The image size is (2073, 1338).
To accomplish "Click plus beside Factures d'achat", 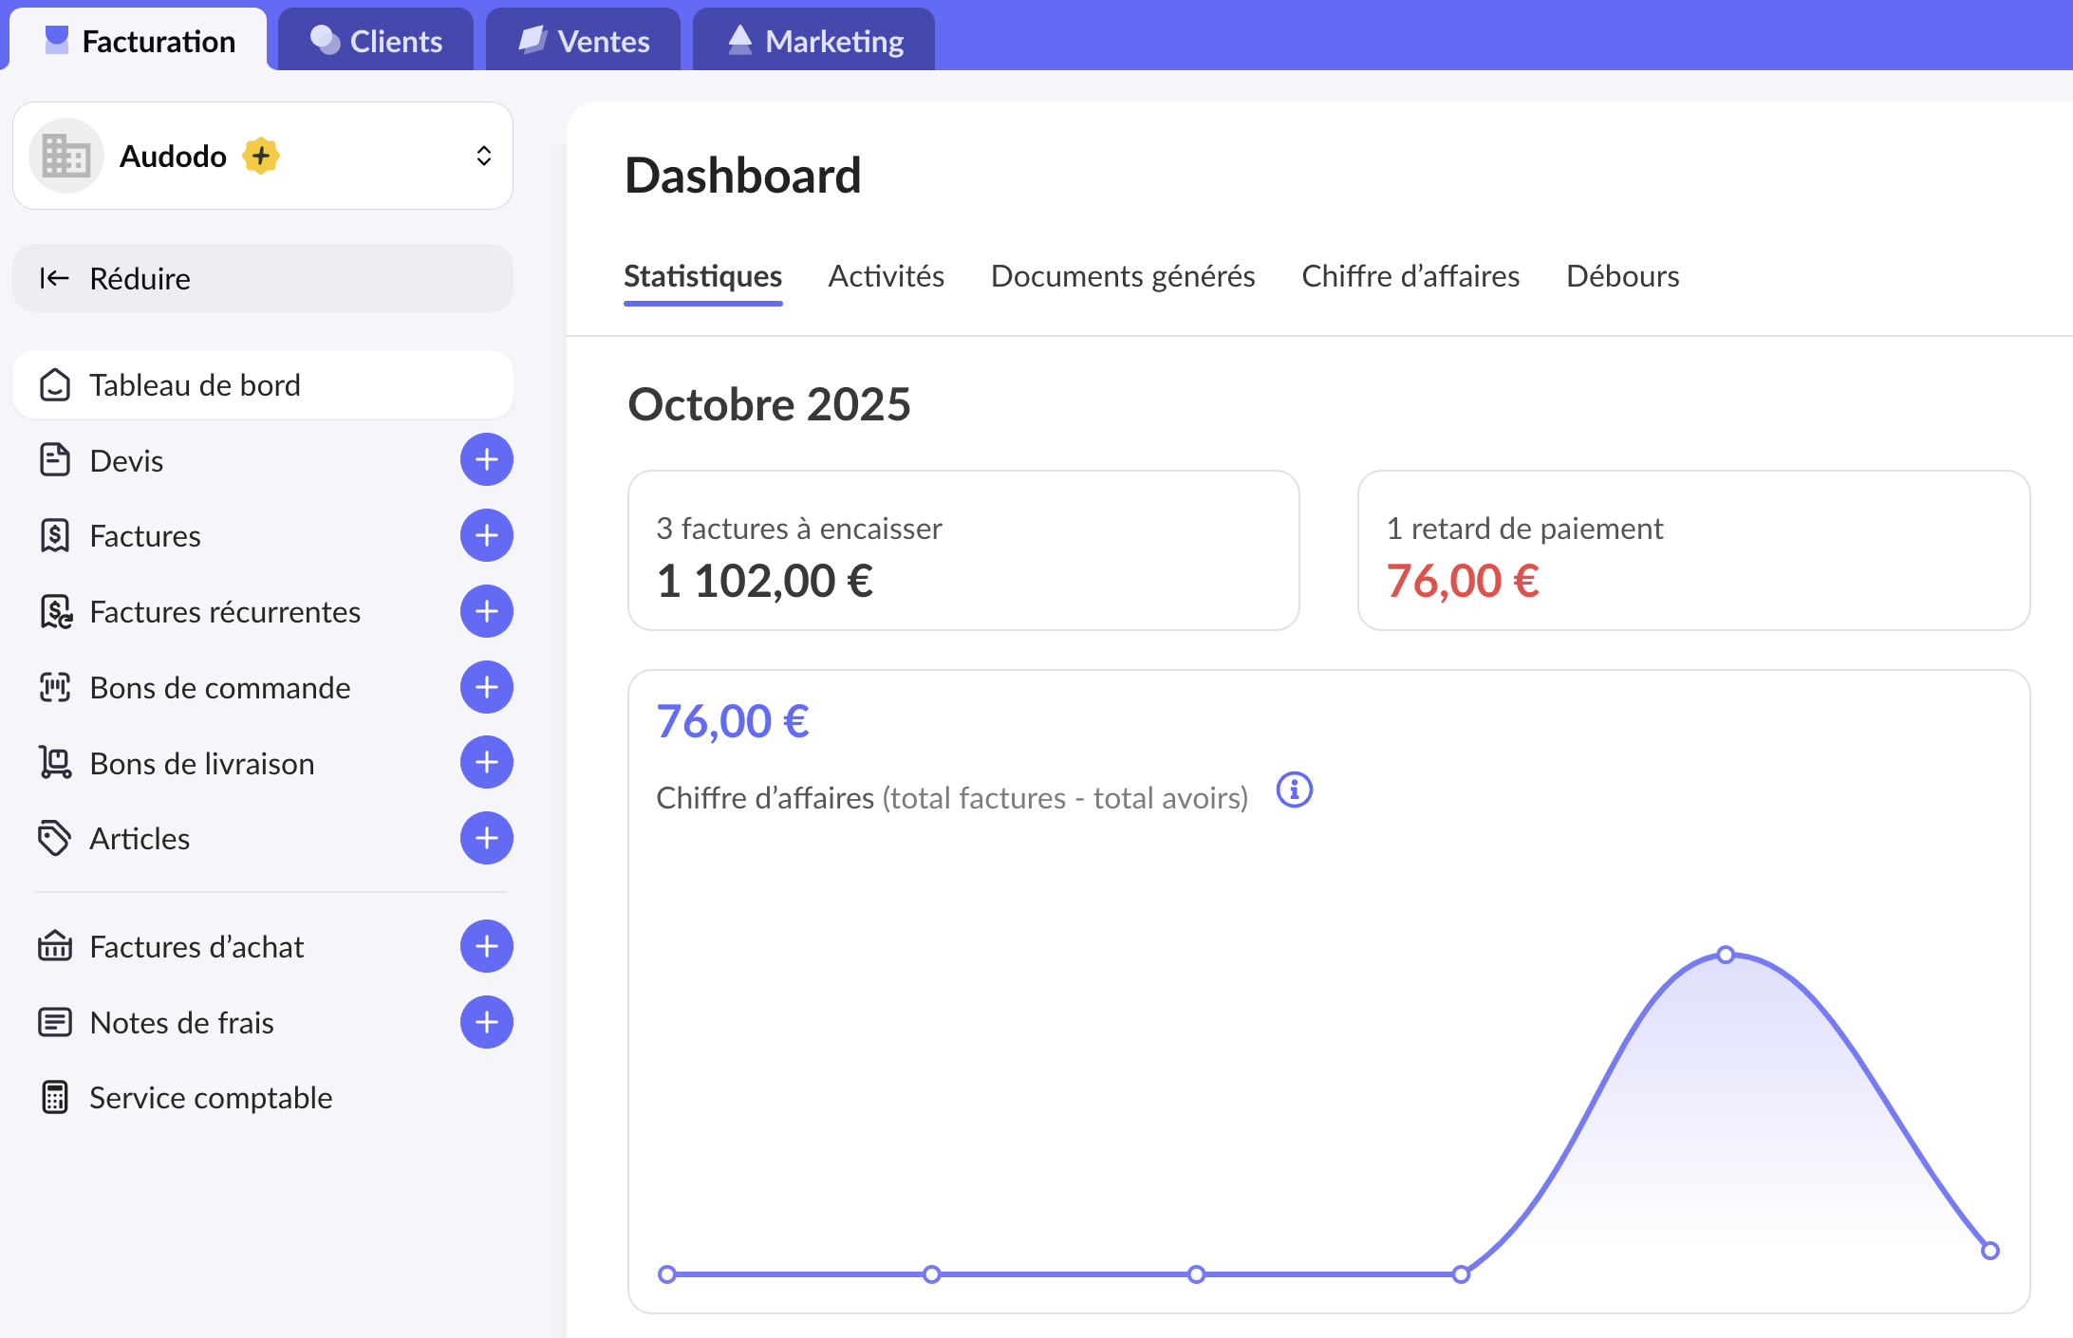I will [486, 946].
